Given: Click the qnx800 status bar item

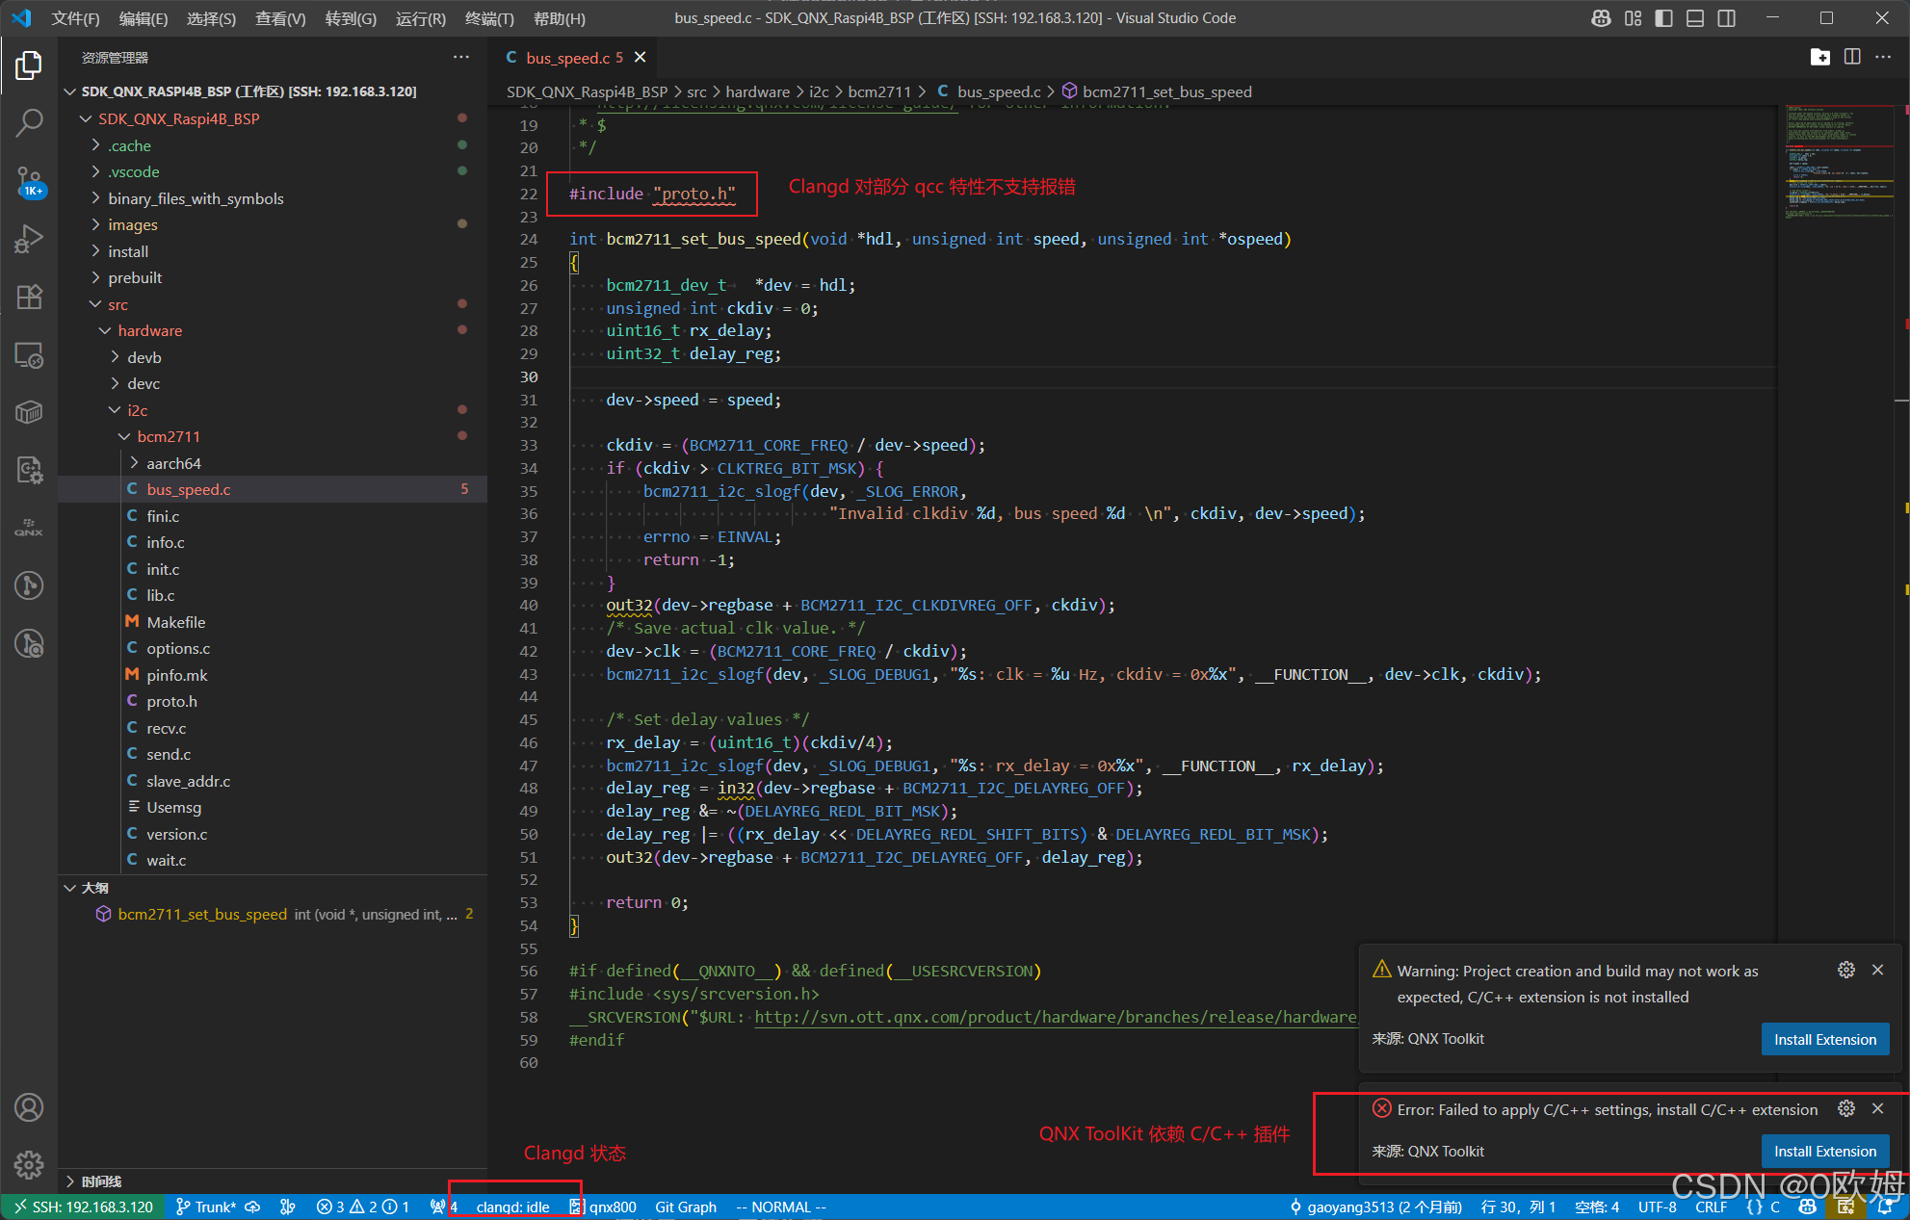Looking at the screenshot, I should [603, 1207].
